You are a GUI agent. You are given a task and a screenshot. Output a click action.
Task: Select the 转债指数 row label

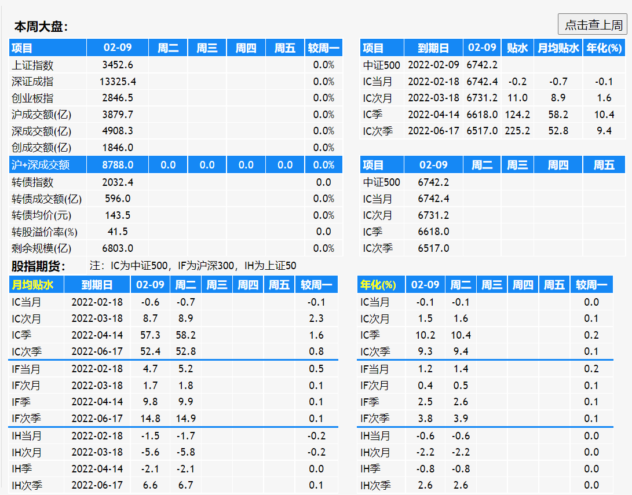[x=32, y=182]
